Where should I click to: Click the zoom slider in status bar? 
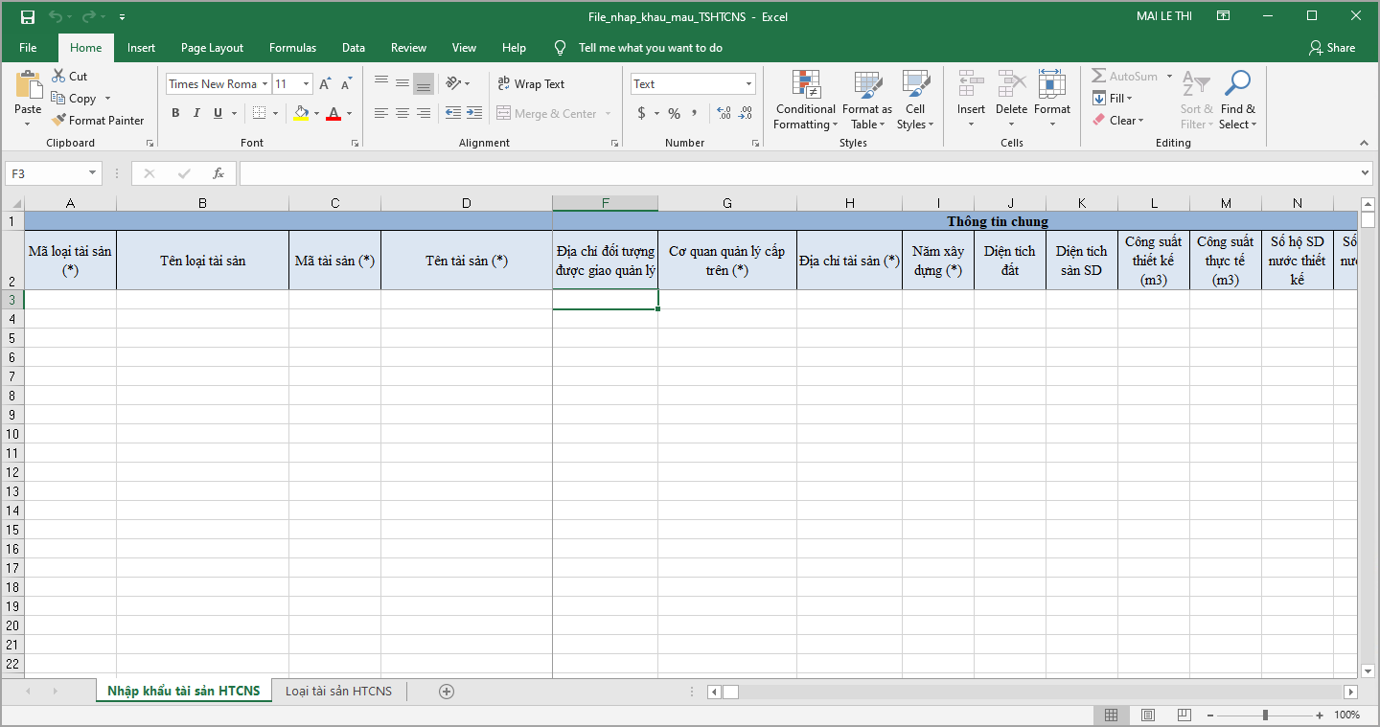click(x=1265, y=716)
